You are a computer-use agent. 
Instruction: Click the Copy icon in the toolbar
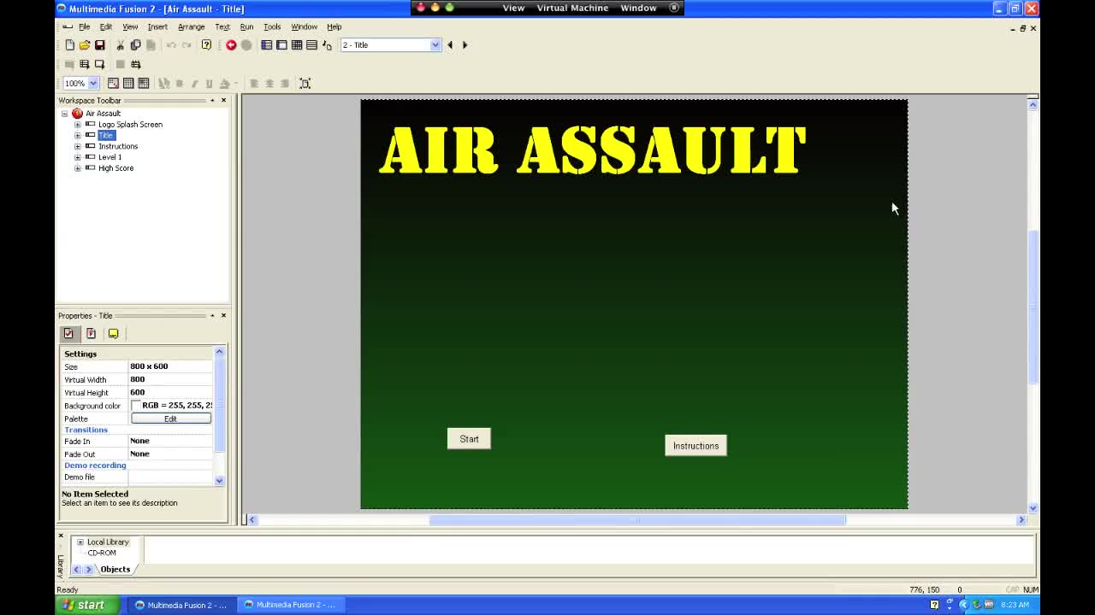click(x=135, y=44)
